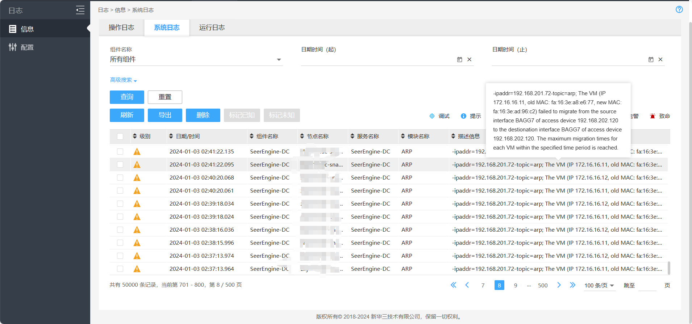Toggle the select-all header checkbox
This screenshot has width=692, height=324.
120,136
